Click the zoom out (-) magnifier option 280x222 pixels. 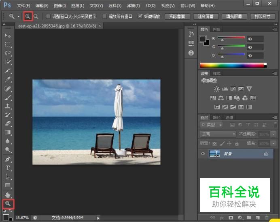point(36,17)
